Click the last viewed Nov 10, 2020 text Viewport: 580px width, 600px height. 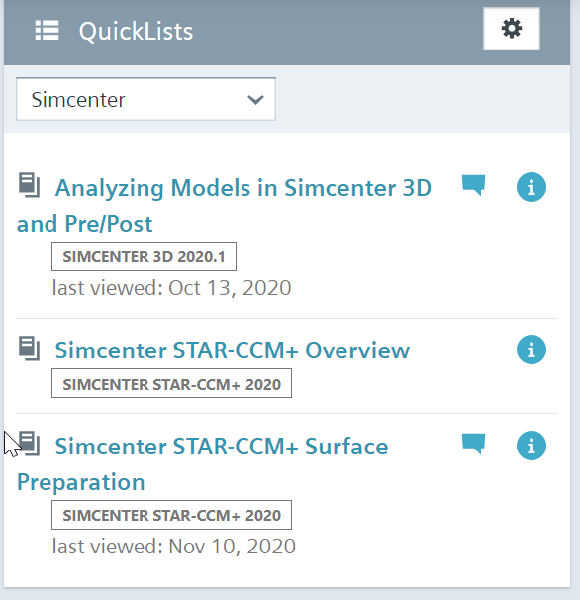click(173, 547)
